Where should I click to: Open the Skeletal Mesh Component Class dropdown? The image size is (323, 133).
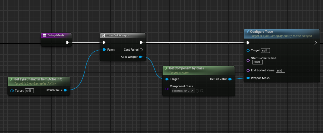coord(183,91)
